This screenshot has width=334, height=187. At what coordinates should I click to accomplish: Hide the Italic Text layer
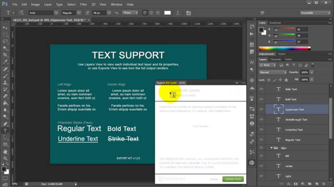(261, 89)
